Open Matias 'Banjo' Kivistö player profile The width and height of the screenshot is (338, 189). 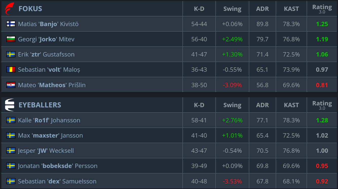tap(48, 24)
